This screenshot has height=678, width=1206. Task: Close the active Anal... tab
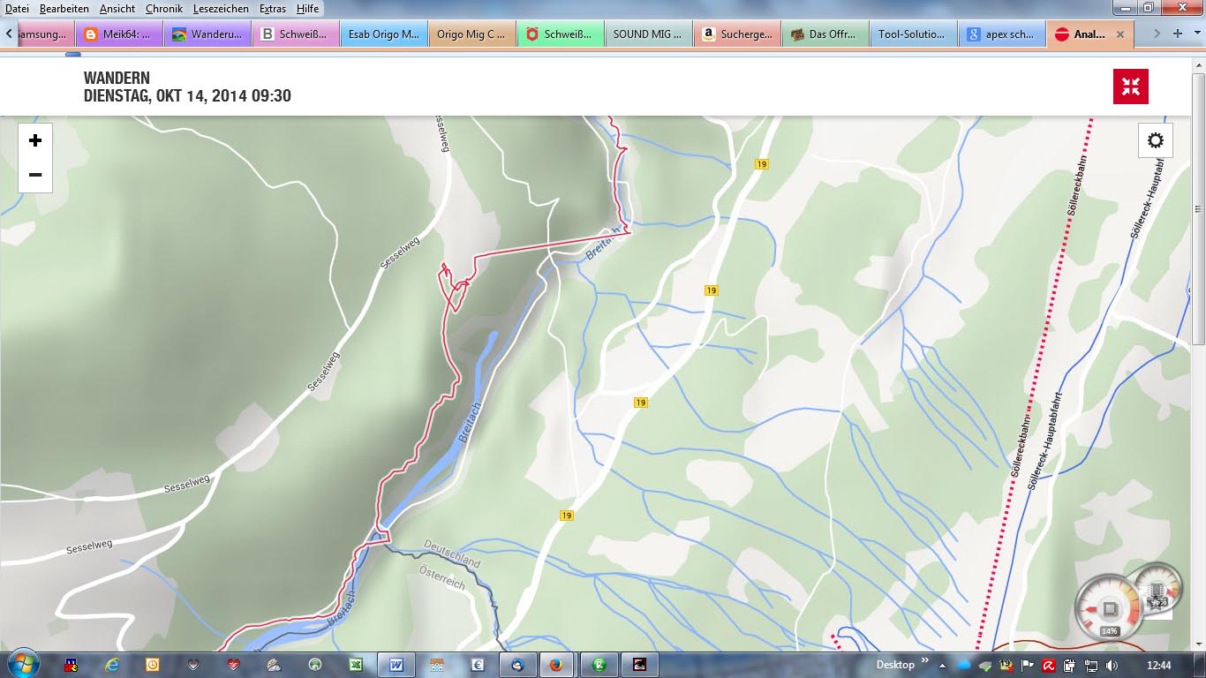click(1120, 34)
